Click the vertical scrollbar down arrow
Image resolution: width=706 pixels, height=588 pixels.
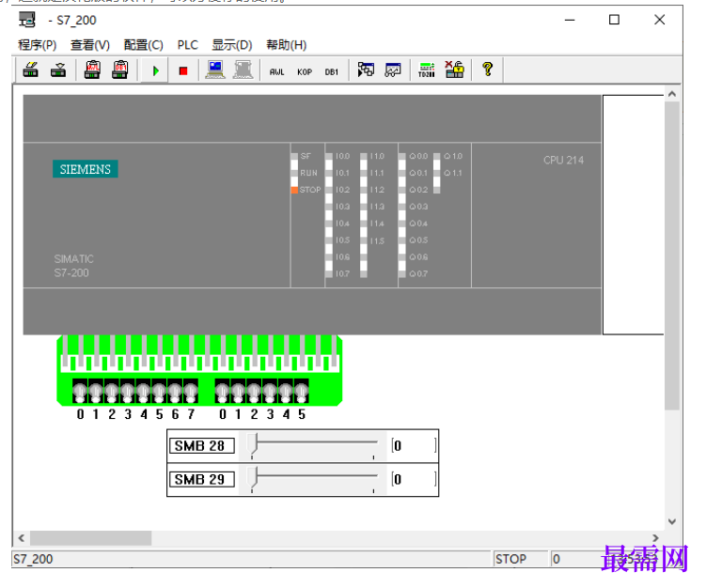pos(672,521)
